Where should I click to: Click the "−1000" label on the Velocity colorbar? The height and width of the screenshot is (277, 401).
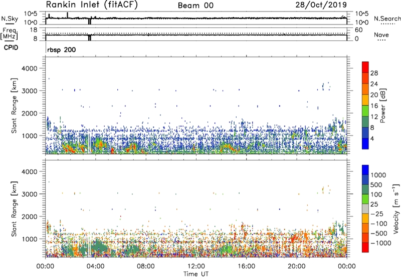(380, 243)
